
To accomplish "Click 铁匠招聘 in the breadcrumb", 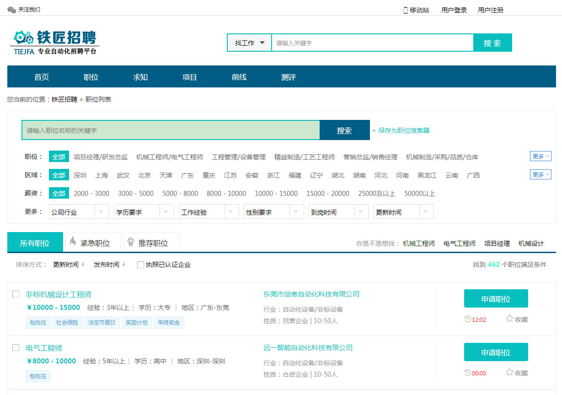I will coord(64,99).
